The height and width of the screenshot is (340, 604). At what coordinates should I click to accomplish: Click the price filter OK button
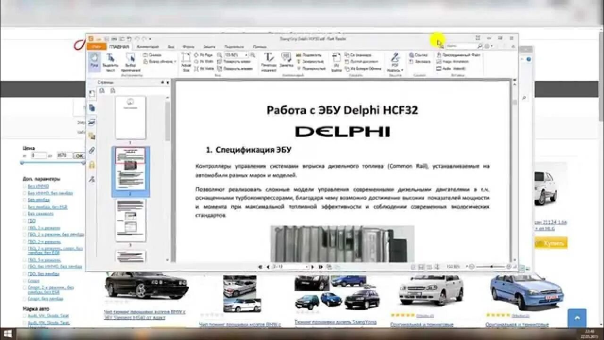(79, 155)
